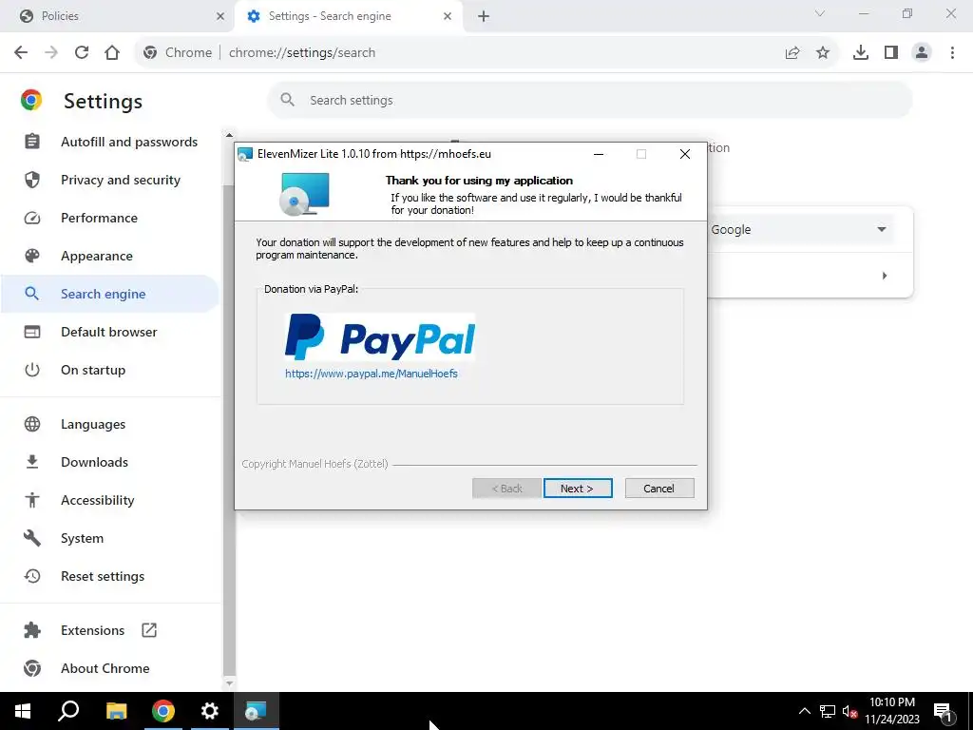Click Cancel in ElevenMizer dialog
Viewport: 973px width, 730px height.
click(x=659, y=489)
